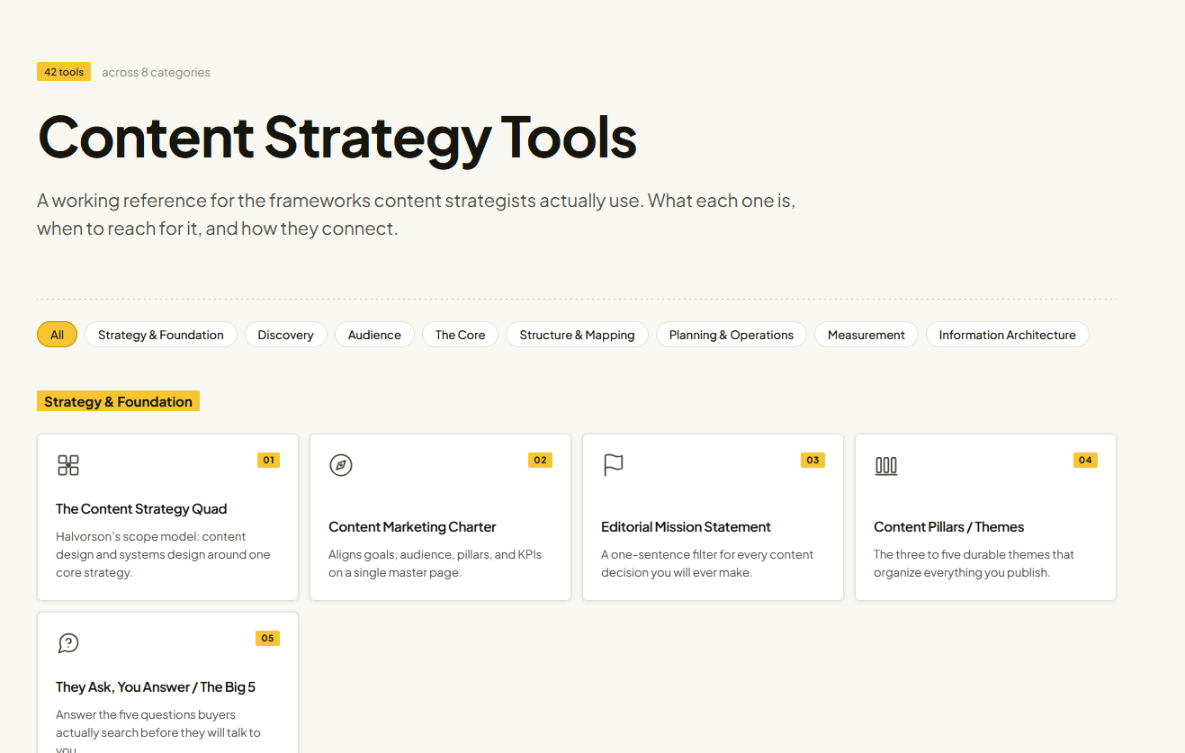Open They Ask, You Answer card title
1185x753 pixels.
tap(156, 687)
